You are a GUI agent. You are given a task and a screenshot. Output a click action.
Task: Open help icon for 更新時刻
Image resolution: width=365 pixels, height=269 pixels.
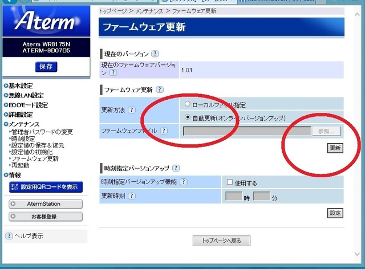(x=132, y=196)
